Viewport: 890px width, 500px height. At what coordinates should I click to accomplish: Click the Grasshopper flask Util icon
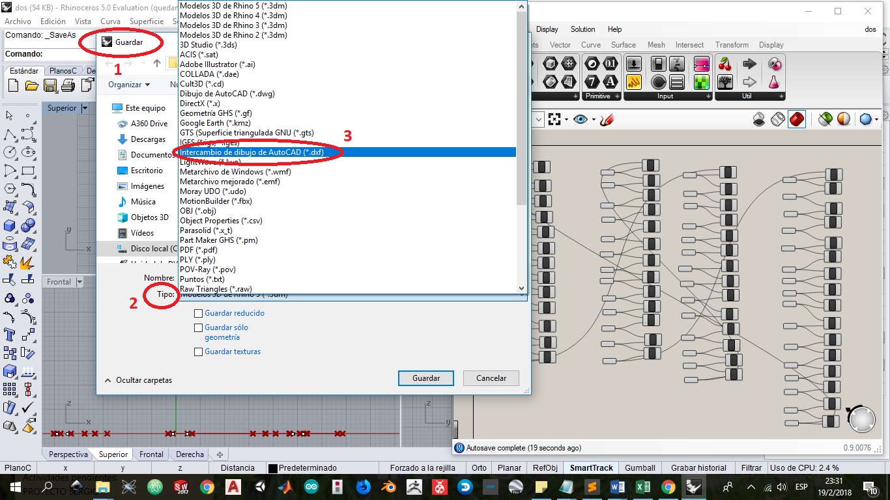click(x=774, y=82)
